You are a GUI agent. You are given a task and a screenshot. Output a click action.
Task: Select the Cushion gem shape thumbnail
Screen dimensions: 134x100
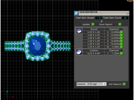[79, 52]
